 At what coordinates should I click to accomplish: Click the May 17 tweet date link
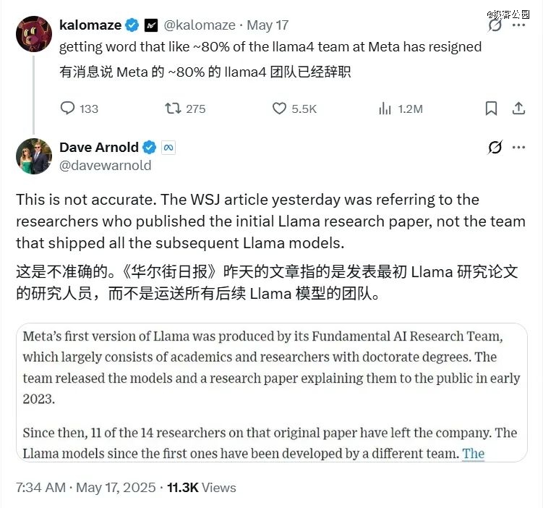point(268,25)
